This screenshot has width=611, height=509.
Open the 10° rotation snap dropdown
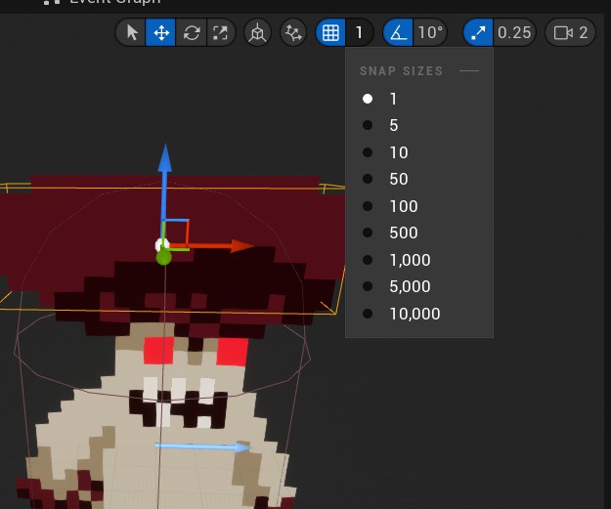(429, 33)
